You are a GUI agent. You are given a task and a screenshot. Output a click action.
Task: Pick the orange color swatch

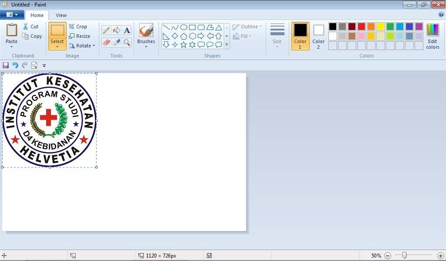(x=371, y=27)
